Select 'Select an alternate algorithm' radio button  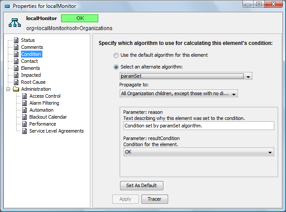116,67
